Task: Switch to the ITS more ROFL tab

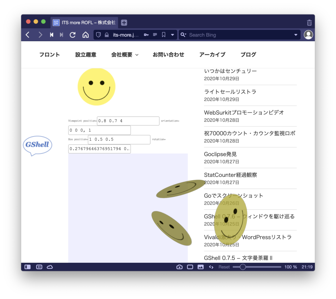Action: pos(84,23)
